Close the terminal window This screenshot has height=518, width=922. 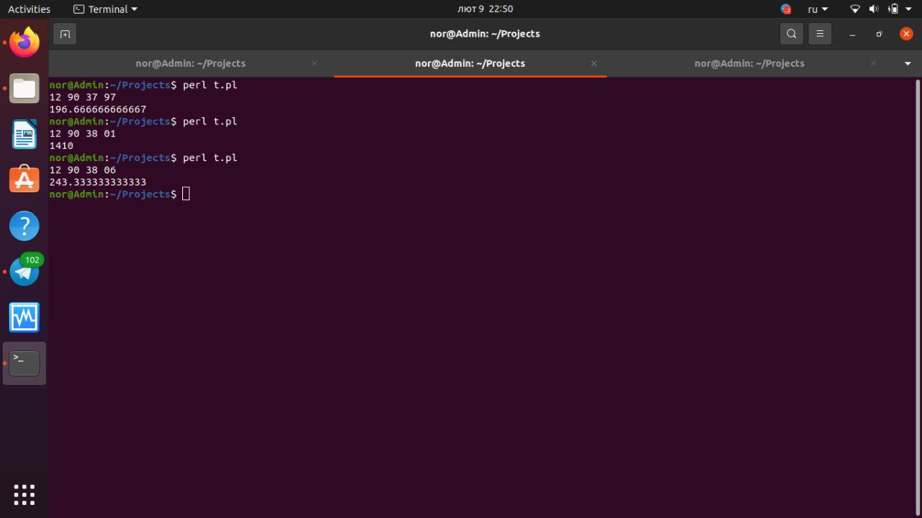click(906, 34)
